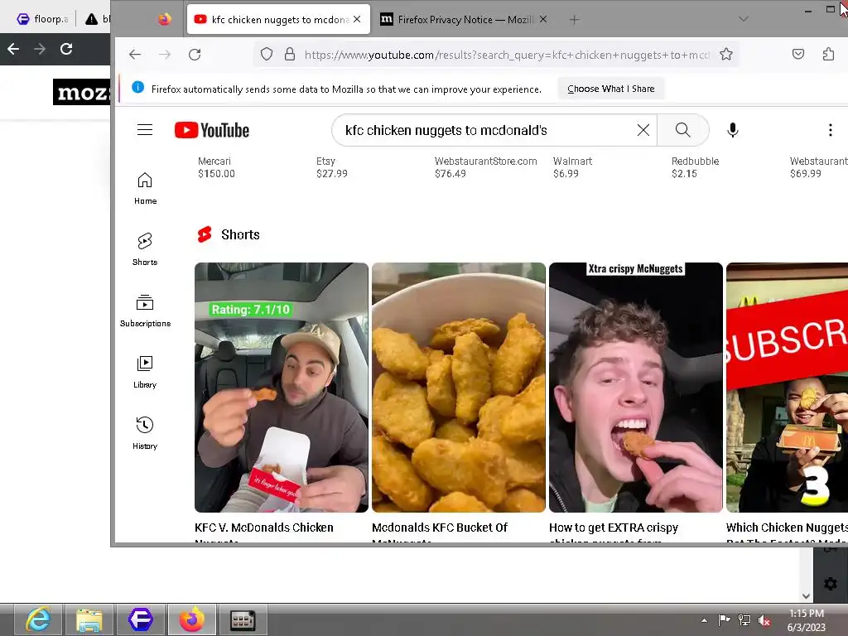Screen dimensions: 848x636
Task: Go to the YouTube logo home link
Action: (x=211, y=130)
